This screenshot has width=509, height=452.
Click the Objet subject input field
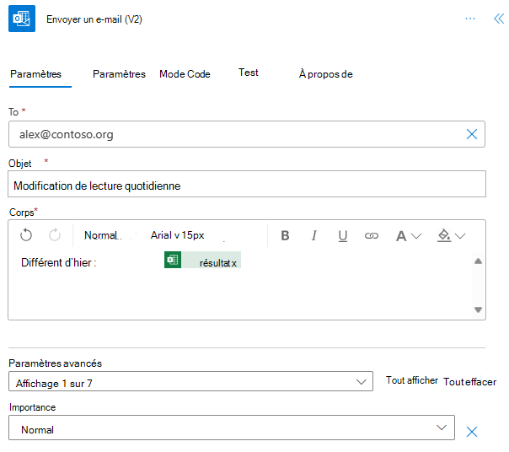(x=247, y=184)
